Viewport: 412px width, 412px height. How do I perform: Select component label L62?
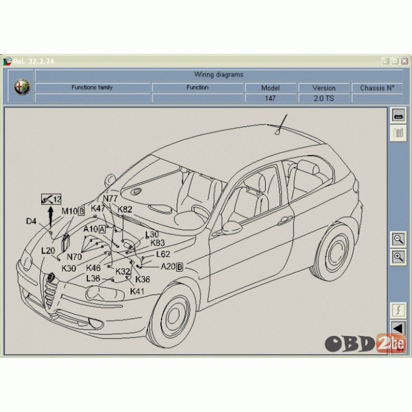click(163, 254)
